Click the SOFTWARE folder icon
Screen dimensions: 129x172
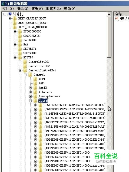(20, 53)
